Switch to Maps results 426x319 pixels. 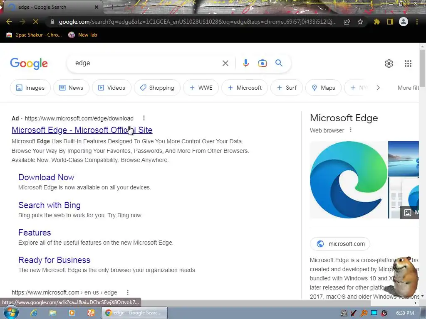tap(323, 88)
